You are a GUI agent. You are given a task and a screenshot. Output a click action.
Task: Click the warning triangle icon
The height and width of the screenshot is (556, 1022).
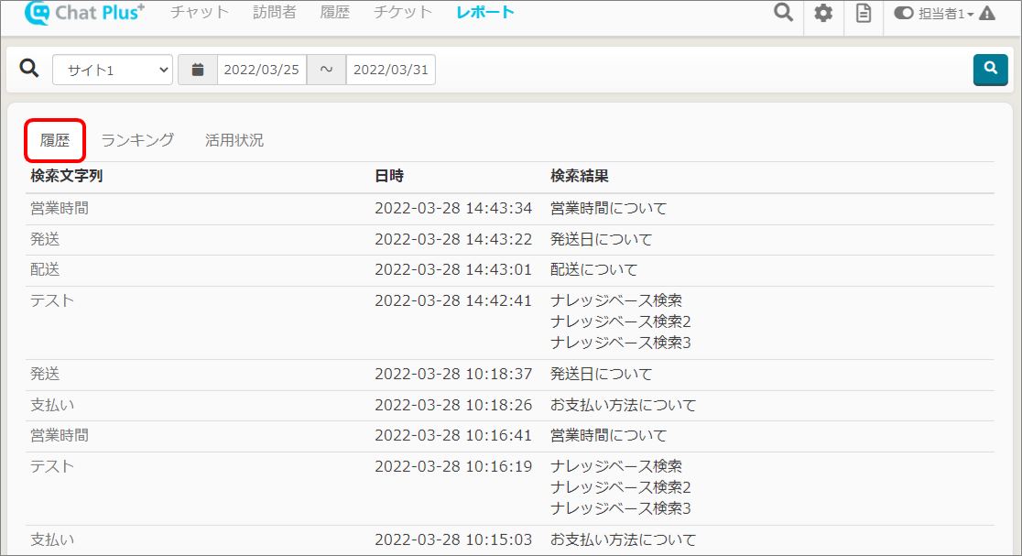tap(987, 14)
